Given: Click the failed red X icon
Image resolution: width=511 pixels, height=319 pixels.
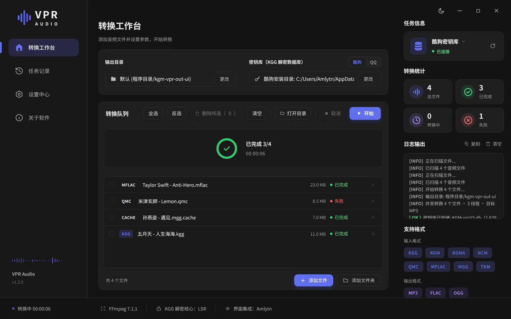Looking at the screenshot, I should 468,120.
